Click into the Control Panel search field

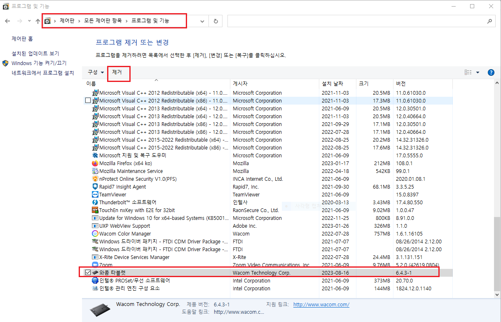pos(361,21)
